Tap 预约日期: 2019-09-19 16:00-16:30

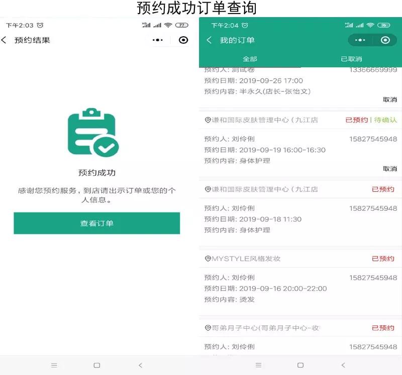[265, 150]
